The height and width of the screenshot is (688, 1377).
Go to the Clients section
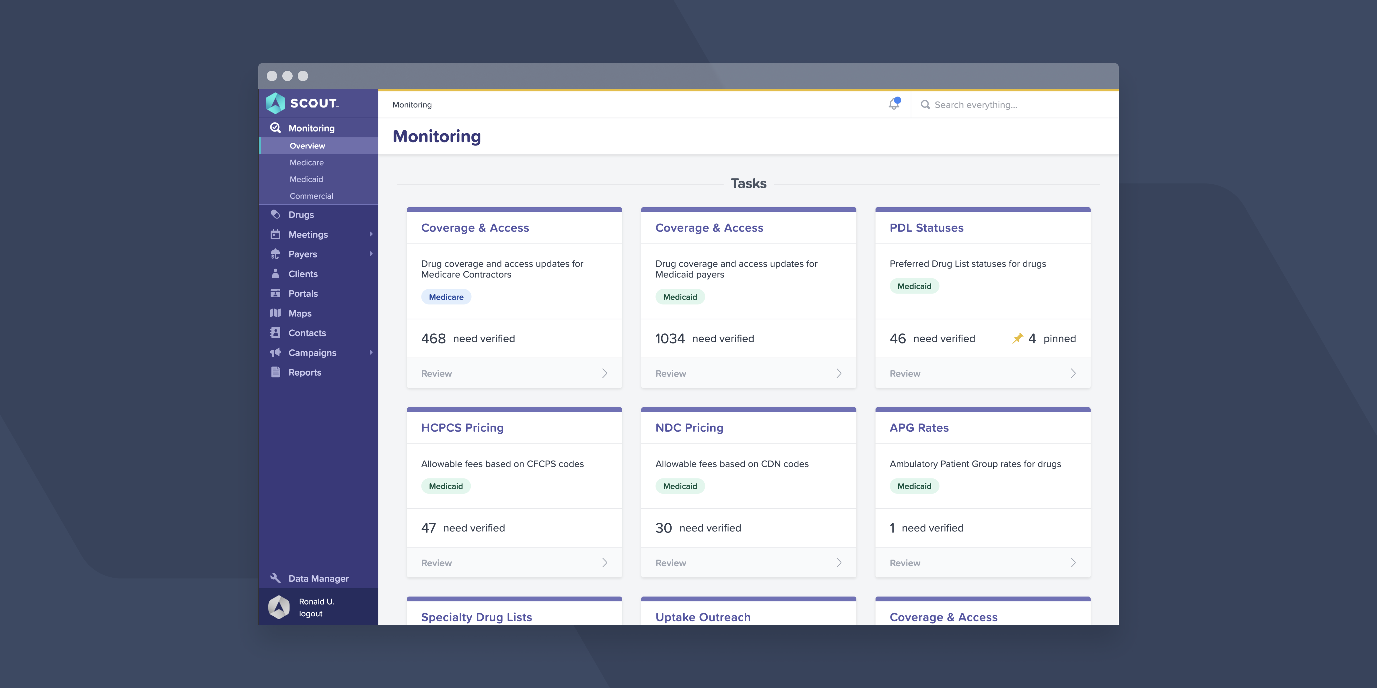pyautogui.click(x=303, y=273)
